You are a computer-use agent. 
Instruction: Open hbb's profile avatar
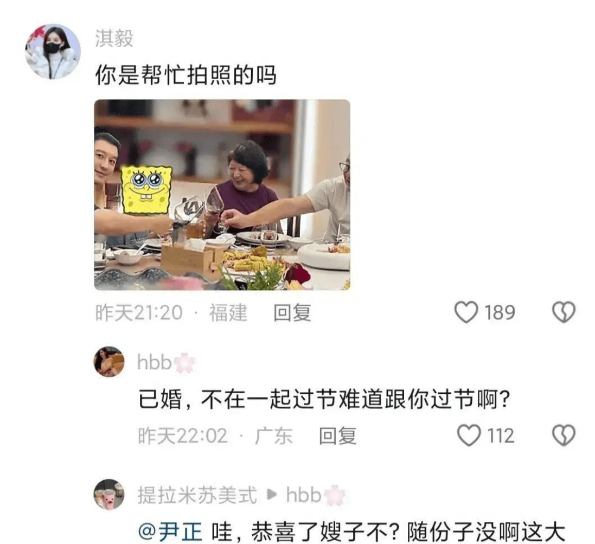click(109, 362)
